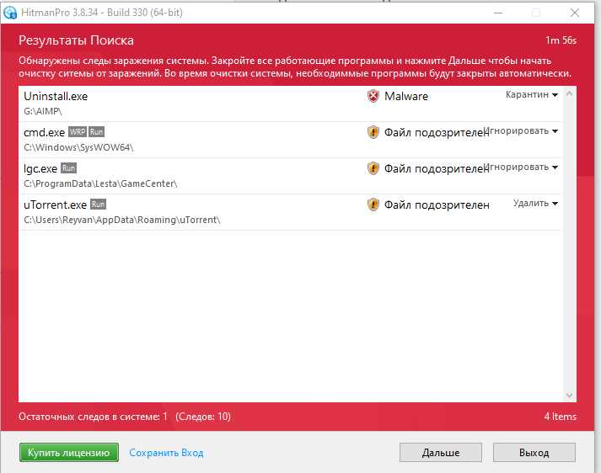Click the suspicious-file shield icon for cmd.exe
This screenshot has height=473, width=601.
tap(373, 132)
